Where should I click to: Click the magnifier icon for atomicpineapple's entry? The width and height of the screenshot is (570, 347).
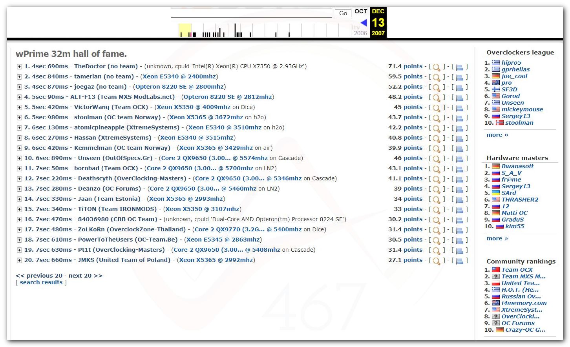436,128
